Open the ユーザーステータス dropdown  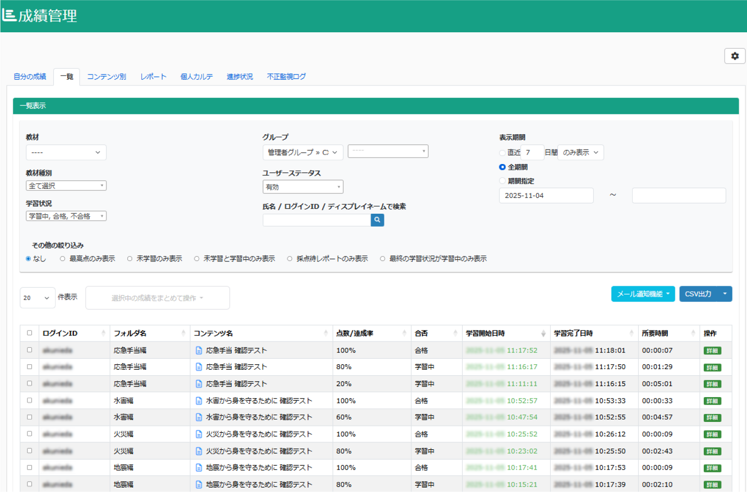click(302, 186)
